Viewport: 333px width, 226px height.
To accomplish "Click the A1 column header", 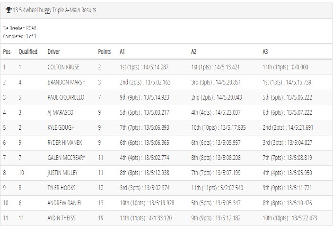I will (x=122, y=52).
